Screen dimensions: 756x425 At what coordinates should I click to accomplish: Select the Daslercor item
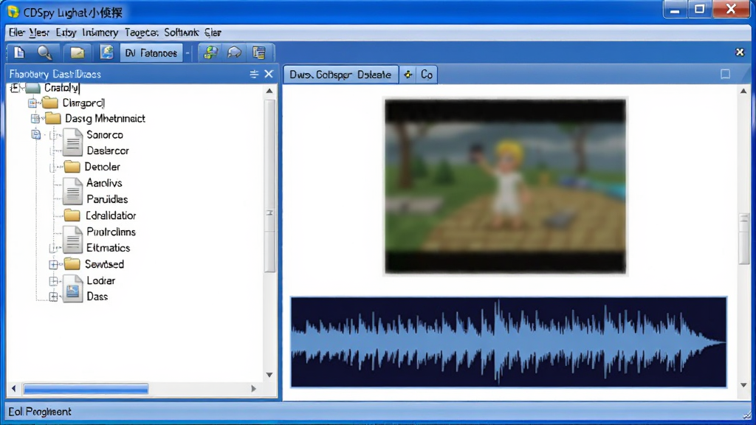point(108,151)
